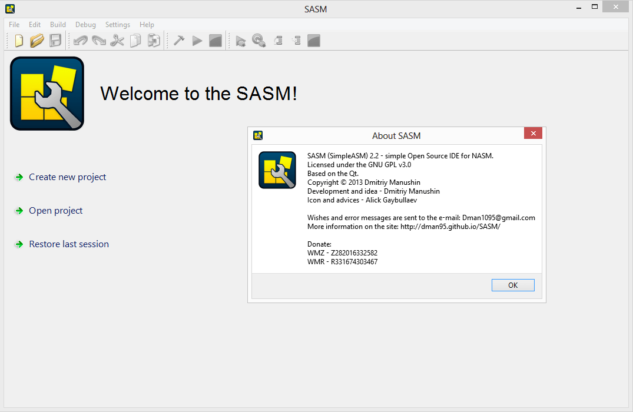Create a new file using the toolbar icon
The height and width of the screenshot is (412, 633).
[x=18, y=40]
